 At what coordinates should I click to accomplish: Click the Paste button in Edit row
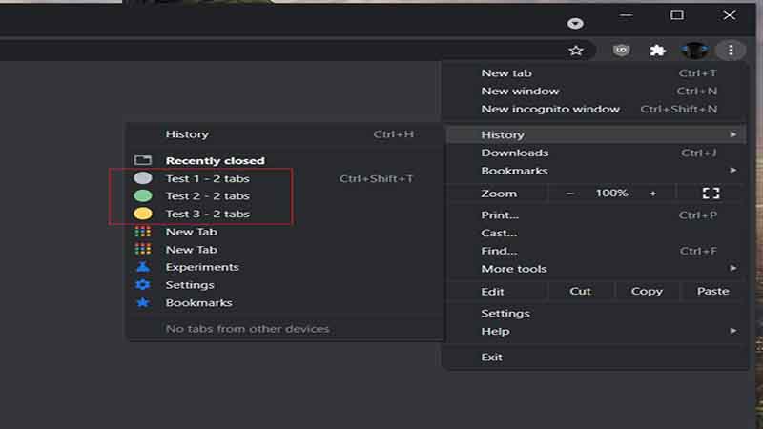click(712, 292)
